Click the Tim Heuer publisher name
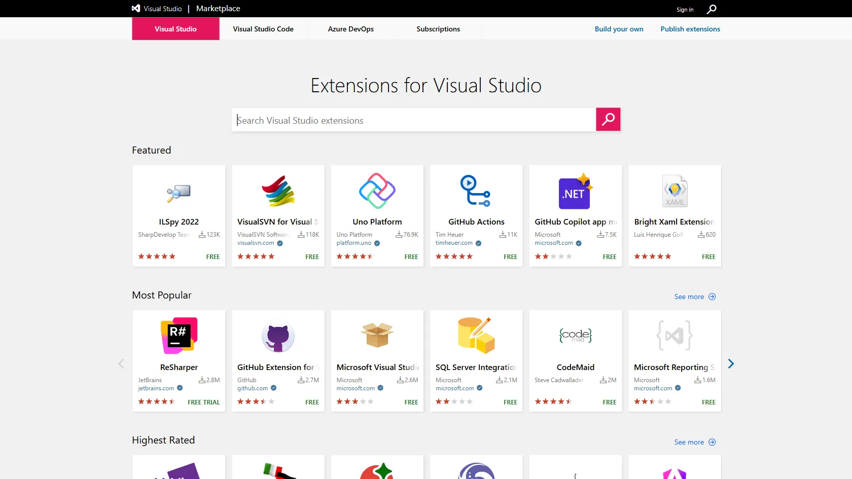The height and width of the screenshot is (479, 852). point(449,235)
